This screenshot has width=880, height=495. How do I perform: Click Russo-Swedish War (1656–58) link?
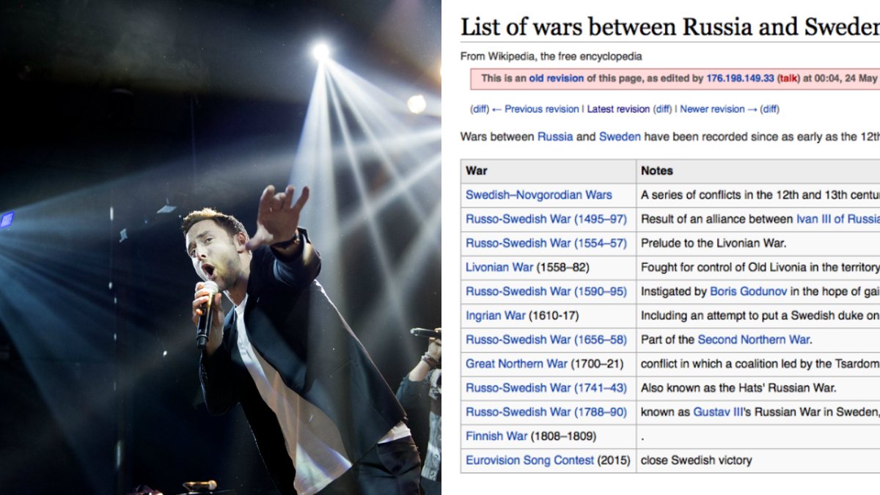[546, 340]
